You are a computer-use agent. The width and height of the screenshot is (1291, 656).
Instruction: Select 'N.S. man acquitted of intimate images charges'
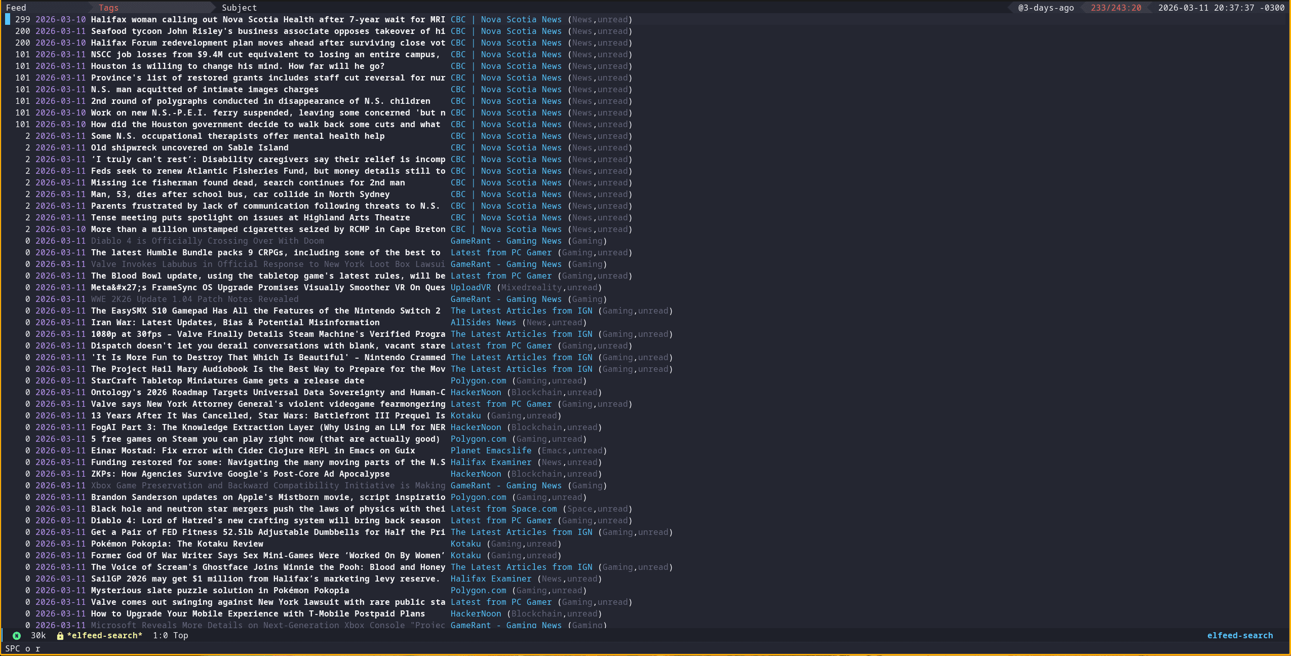pos(205,89)
